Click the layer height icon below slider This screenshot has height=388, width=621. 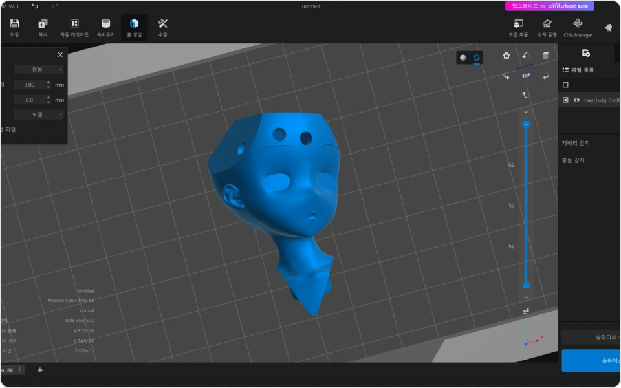526,311
